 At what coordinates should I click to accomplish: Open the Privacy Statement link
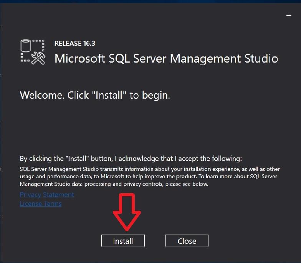click(x=47, y=195)
